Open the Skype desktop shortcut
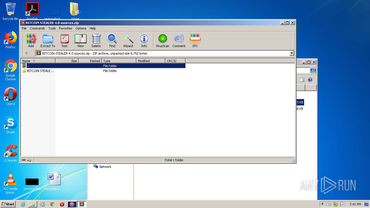The height and width of the screenshot is (208, 370). (x=10, y=125)
